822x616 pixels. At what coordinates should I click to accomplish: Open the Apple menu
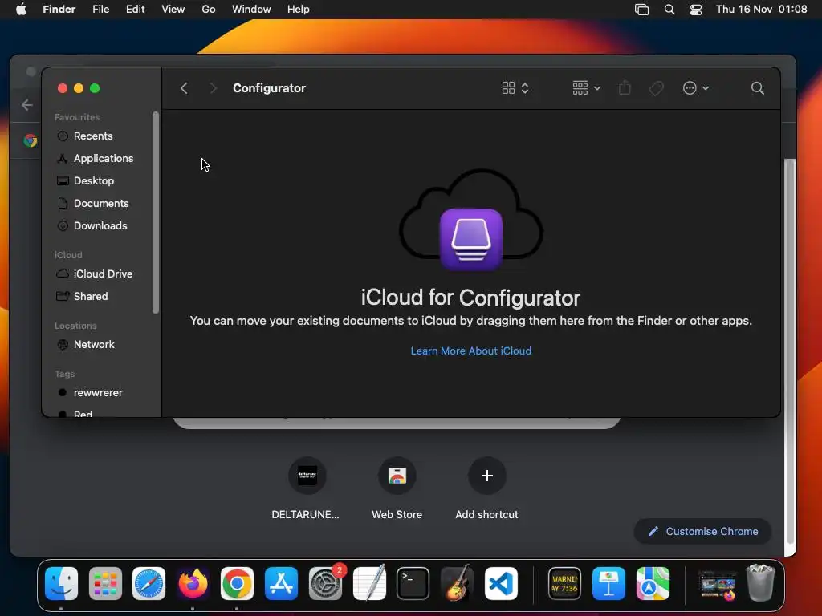coord(21,10)
